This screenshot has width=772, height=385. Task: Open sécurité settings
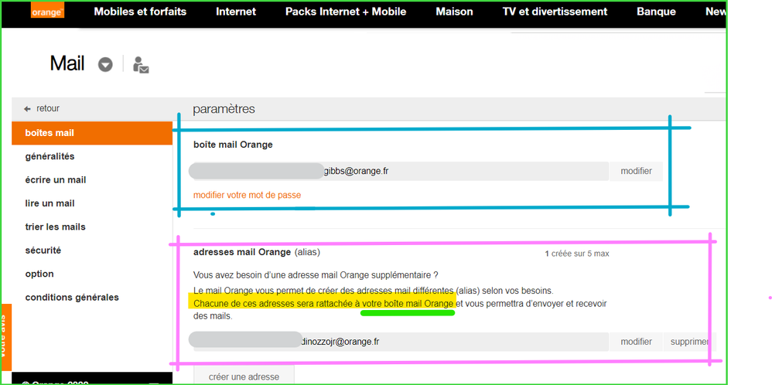[x=43, y=250]
